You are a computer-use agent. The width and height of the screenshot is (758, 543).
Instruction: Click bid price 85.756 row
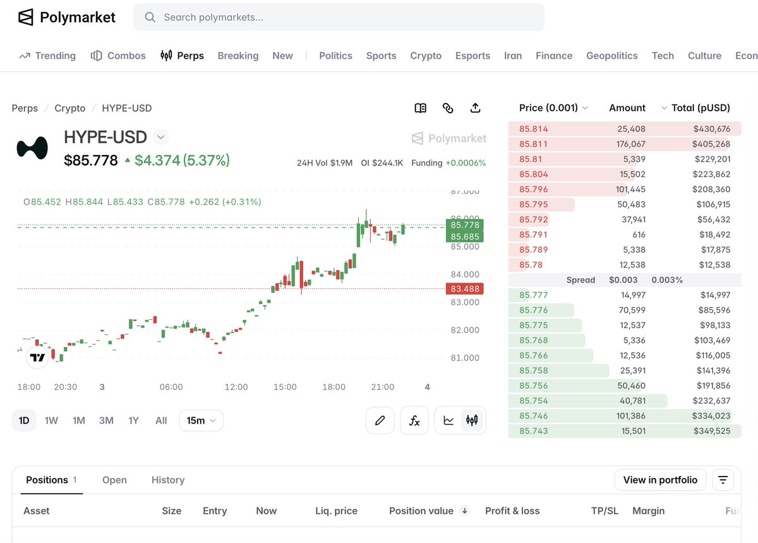625,386
